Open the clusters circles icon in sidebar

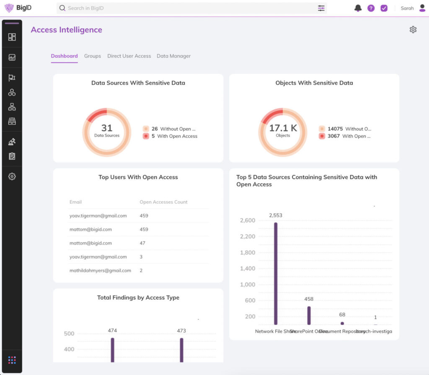(x=12, y=93)
